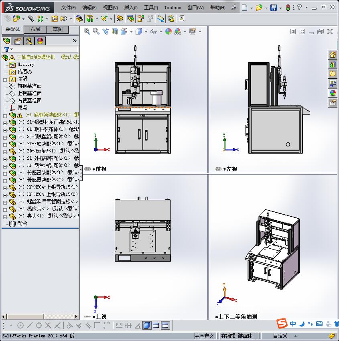Expand the QL-取料装配体<1> node

click(5, 130)
